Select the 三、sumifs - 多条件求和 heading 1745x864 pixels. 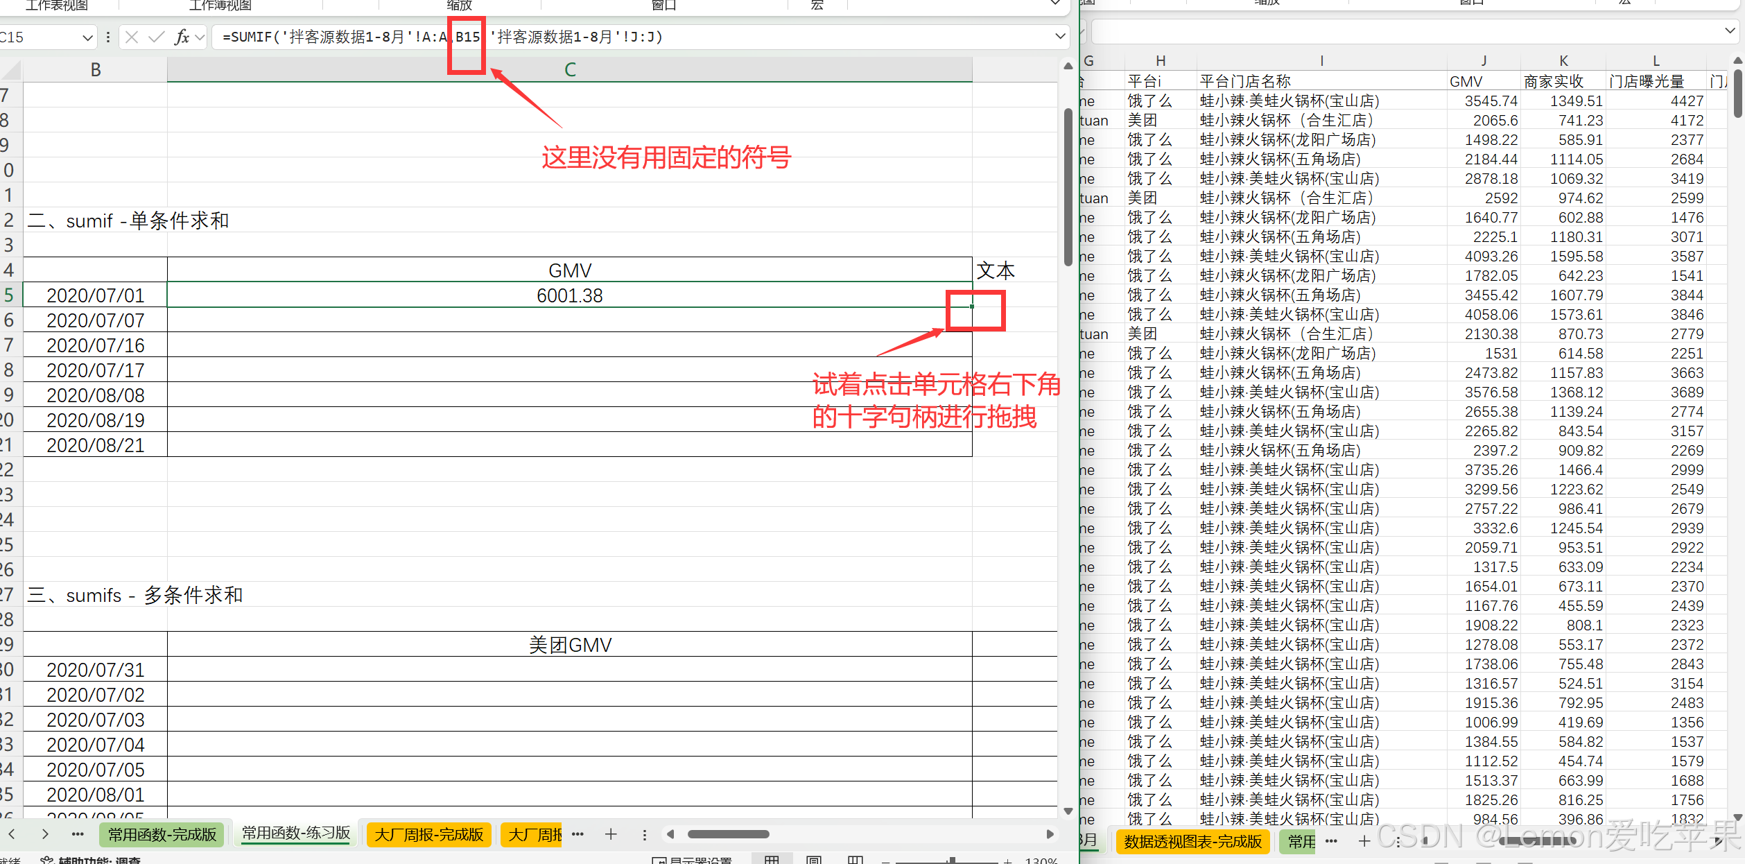pos(135,595)
